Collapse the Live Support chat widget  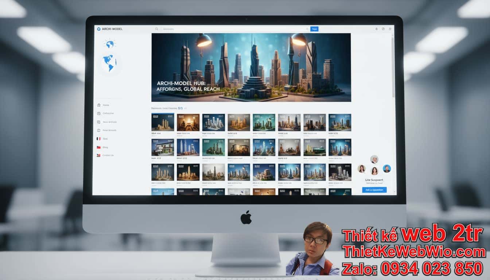click(395, 191)
